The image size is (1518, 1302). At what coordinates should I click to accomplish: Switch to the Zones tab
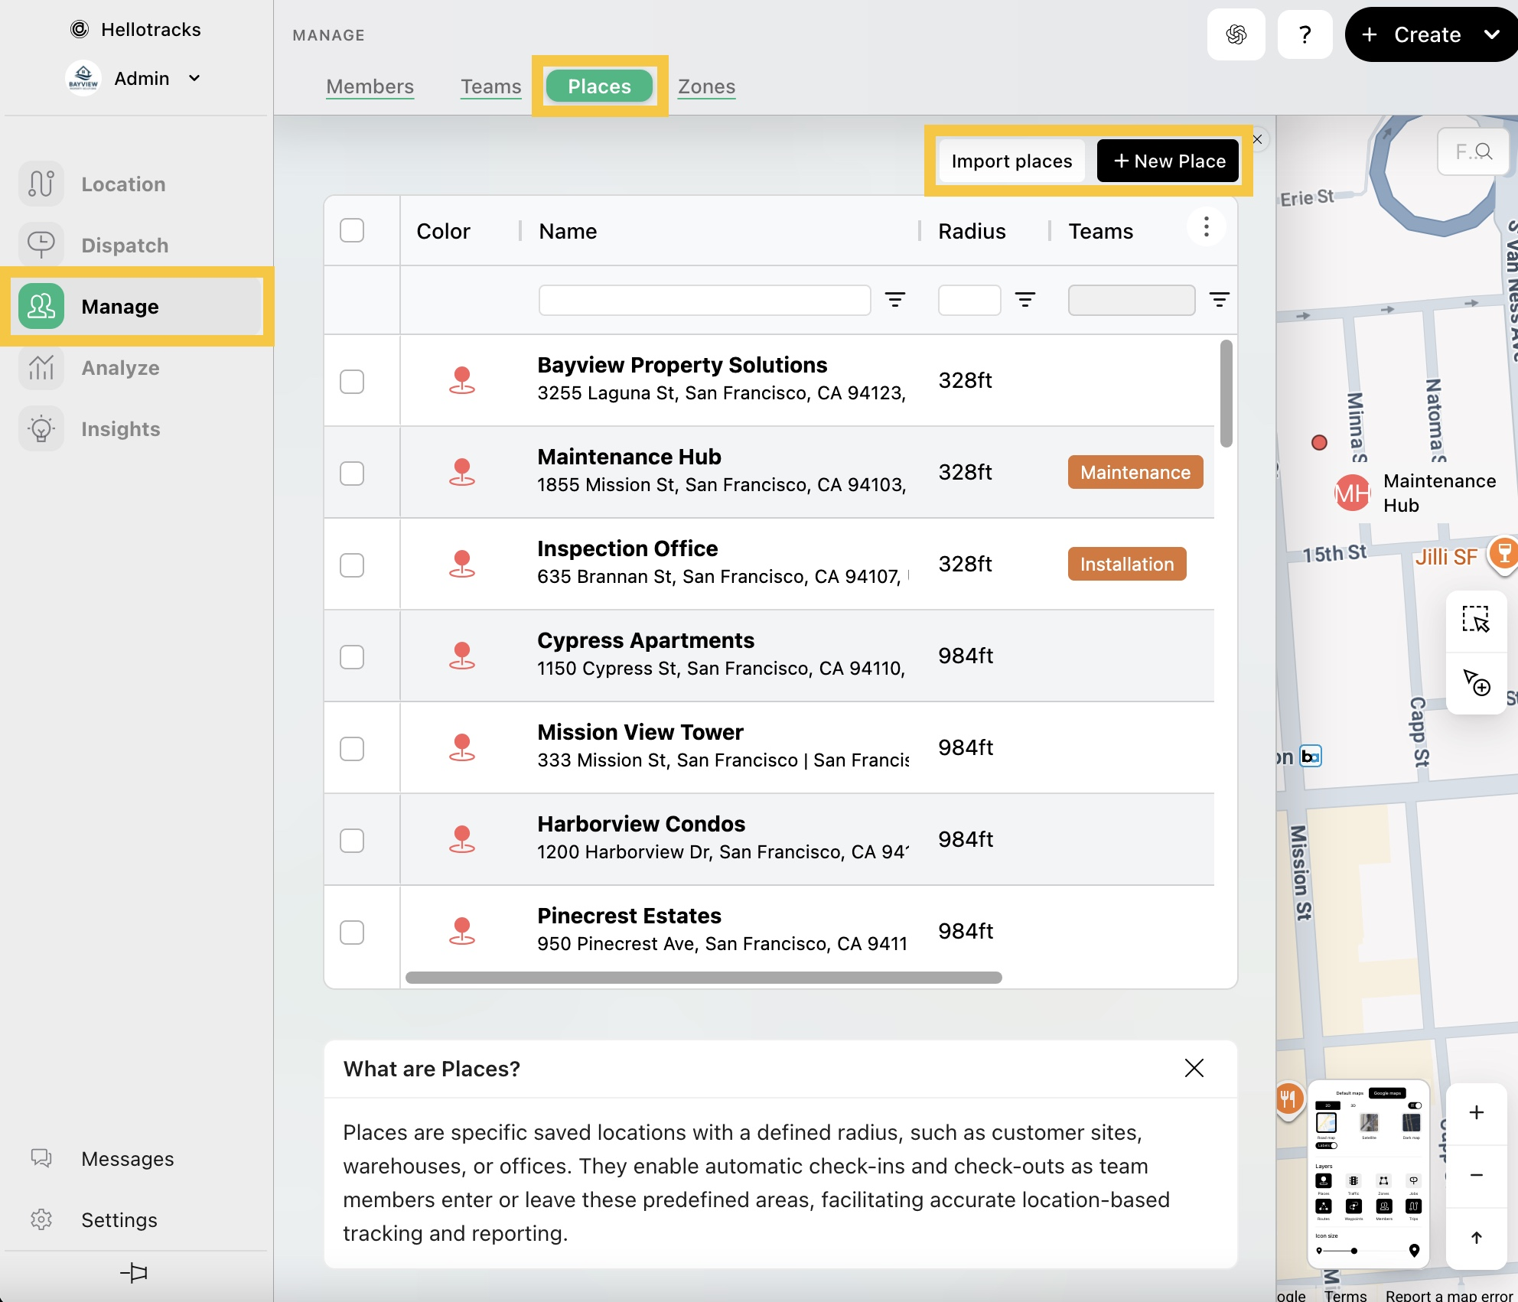click(x=706, y=86)
